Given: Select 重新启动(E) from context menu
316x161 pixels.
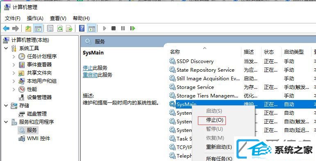Looking at the screenshot, I should click(219, 147).
